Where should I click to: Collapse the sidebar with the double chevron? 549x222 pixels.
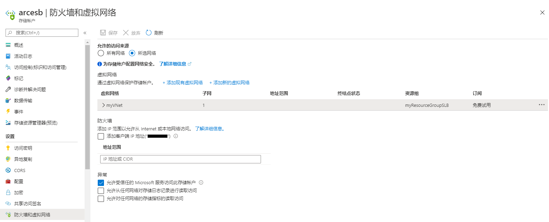(x=85, y=33)
